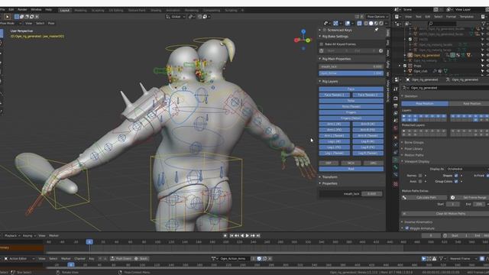Toggle the Wiggle Armature checkbox
The image size is (489, 275).
click(407, 228)
